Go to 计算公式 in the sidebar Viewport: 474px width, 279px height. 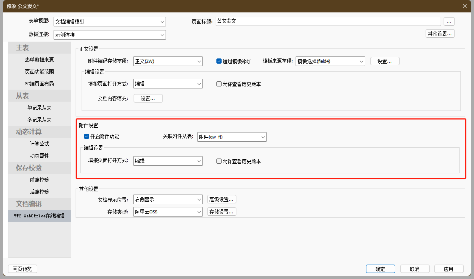click(39, 144)
